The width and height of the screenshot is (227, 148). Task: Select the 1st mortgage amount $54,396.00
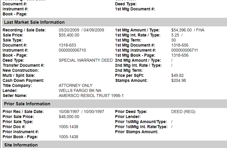181,30
